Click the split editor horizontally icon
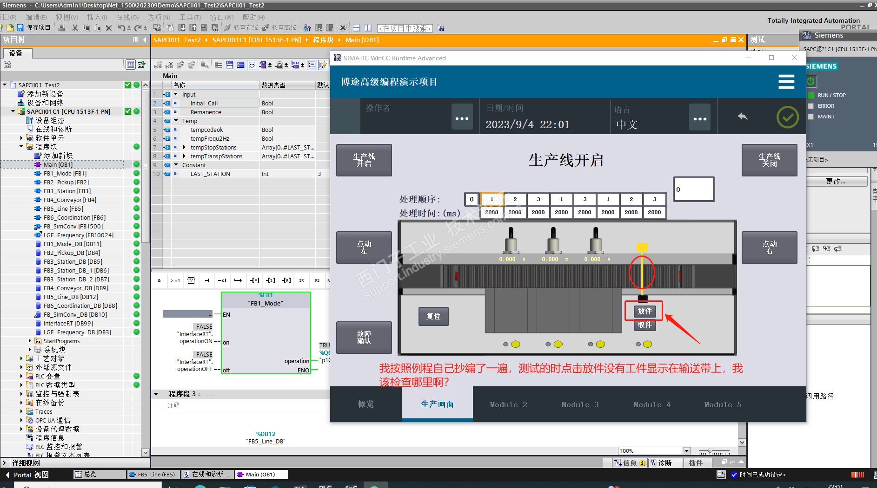Screen dimensions: 877x488 pyautogui.click(x=357, y=28)
